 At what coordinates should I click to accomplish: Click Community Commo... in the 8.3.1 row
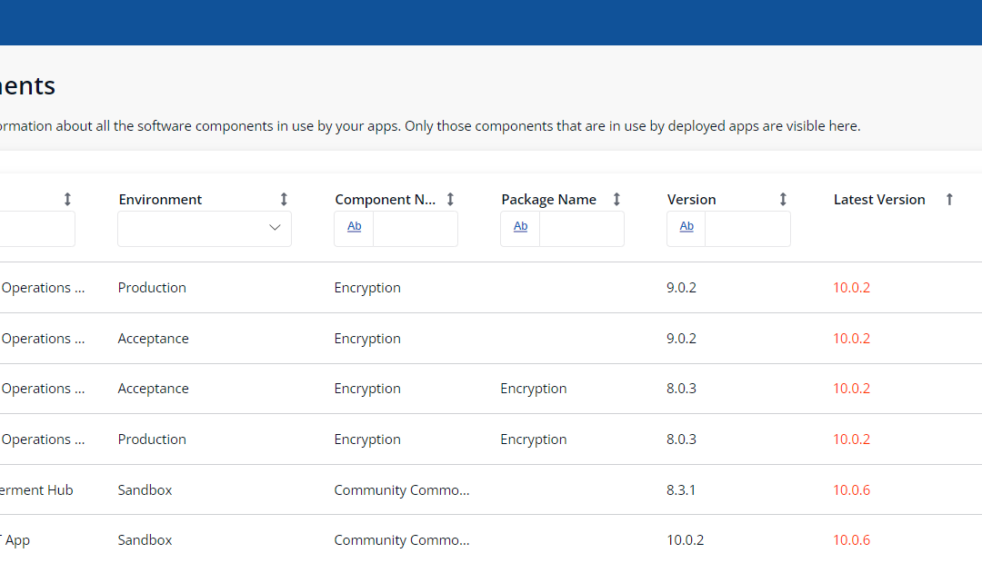pyautogui.click(x=402, y=489)
